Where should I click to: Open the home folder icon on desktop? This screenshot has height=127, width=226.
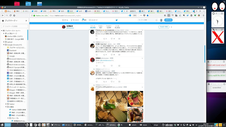tap(28, 4)
